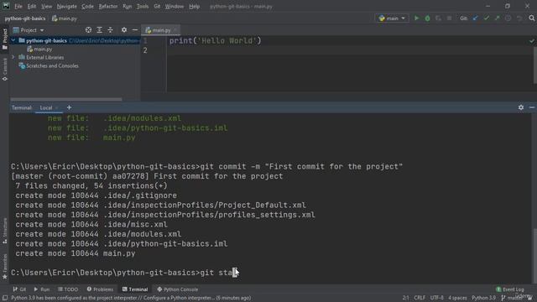Open the CRLF line separator selector
This screenshot has height=302, width=537.
click(420, 298)
